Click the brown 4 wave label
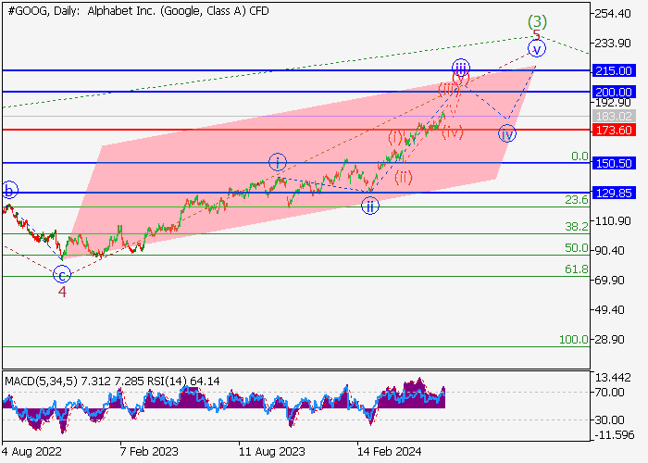Screen dimensions: 648x463 [62, 292]
